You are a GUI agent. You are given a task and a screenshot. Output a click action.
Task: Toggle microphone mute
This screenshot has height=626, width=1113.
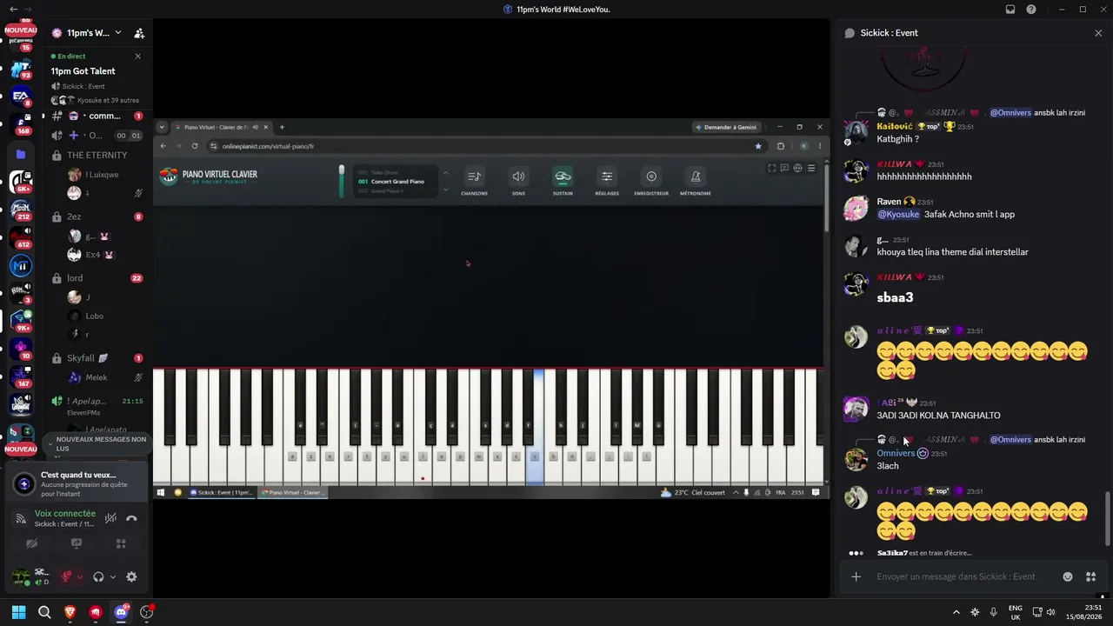[66, 576]
